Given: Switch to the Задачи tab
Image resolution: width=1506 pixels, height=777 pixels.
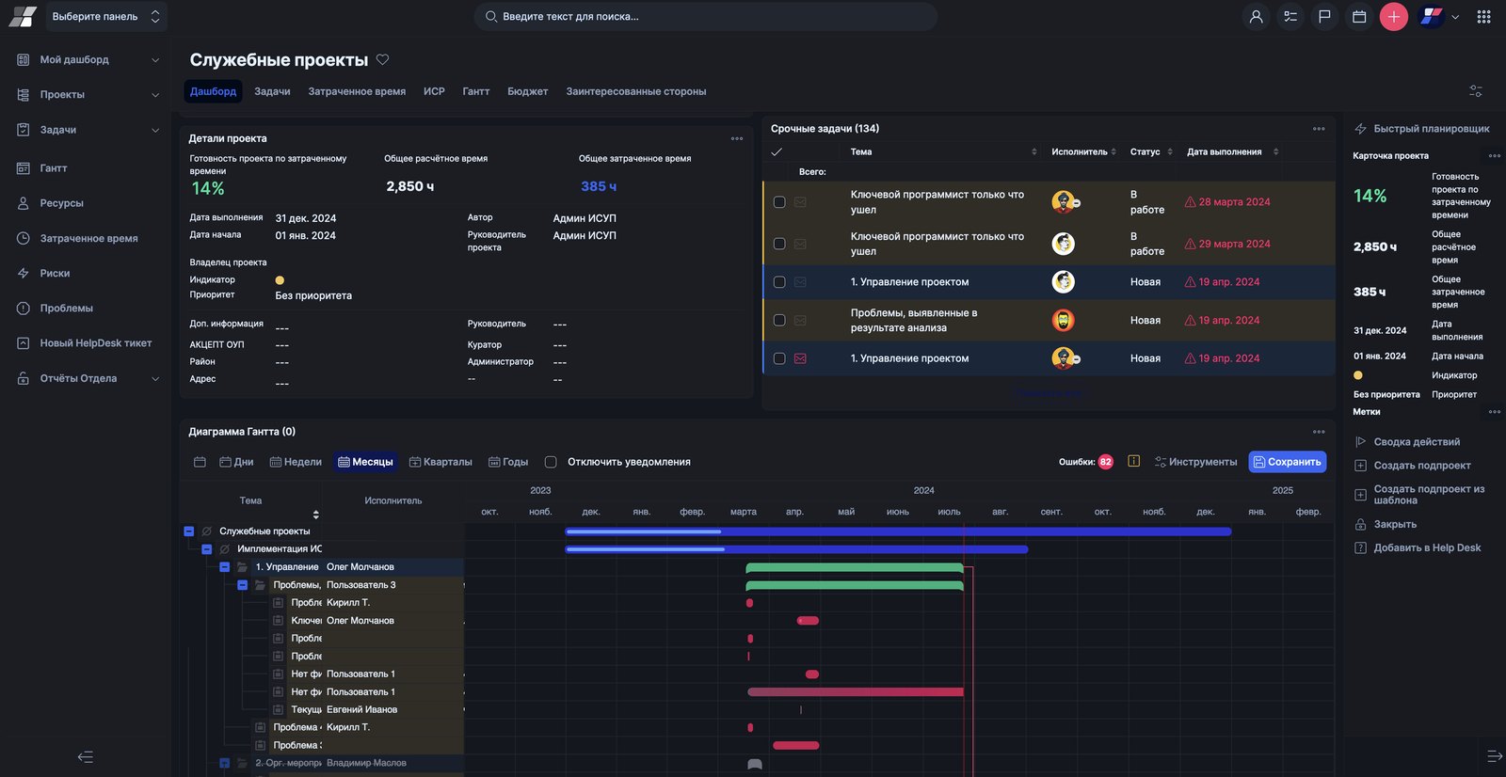Looking at the screenshot, I should (272, 91).
